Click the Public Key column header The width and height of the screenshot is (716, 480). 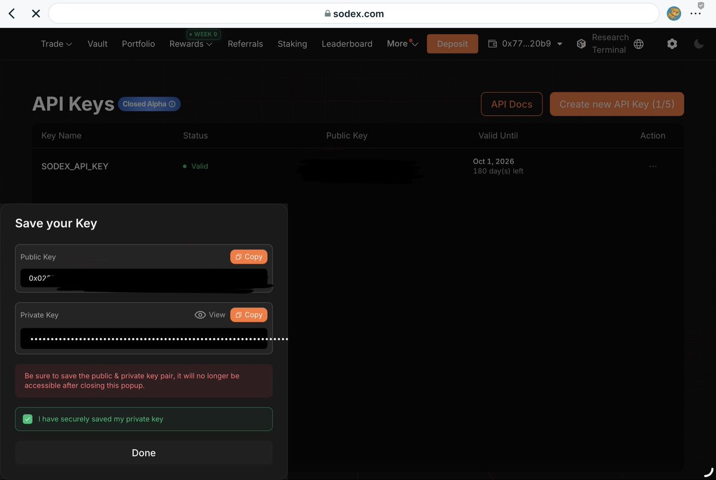coord(347,135)
